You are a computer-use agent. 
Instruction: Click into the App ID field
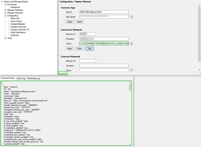click(104, 12)
